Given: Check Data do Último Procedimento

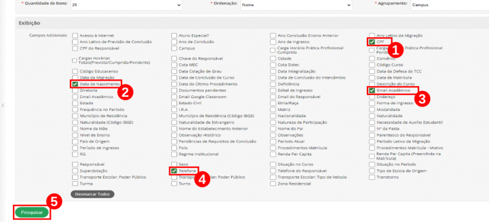Looking at the screenshot, I should pyautogui.click(x=174, y=84).
